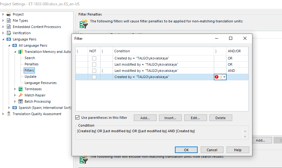
Task: Select Penalties in the settings tree
Action: [x=31, y=64]
